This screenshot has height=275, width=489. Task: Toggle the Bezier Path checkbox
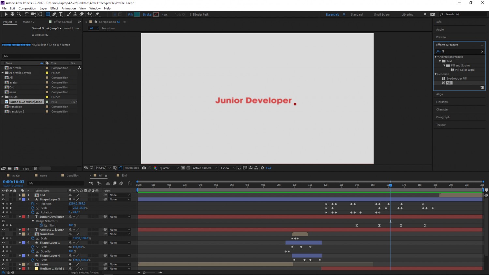192,14
